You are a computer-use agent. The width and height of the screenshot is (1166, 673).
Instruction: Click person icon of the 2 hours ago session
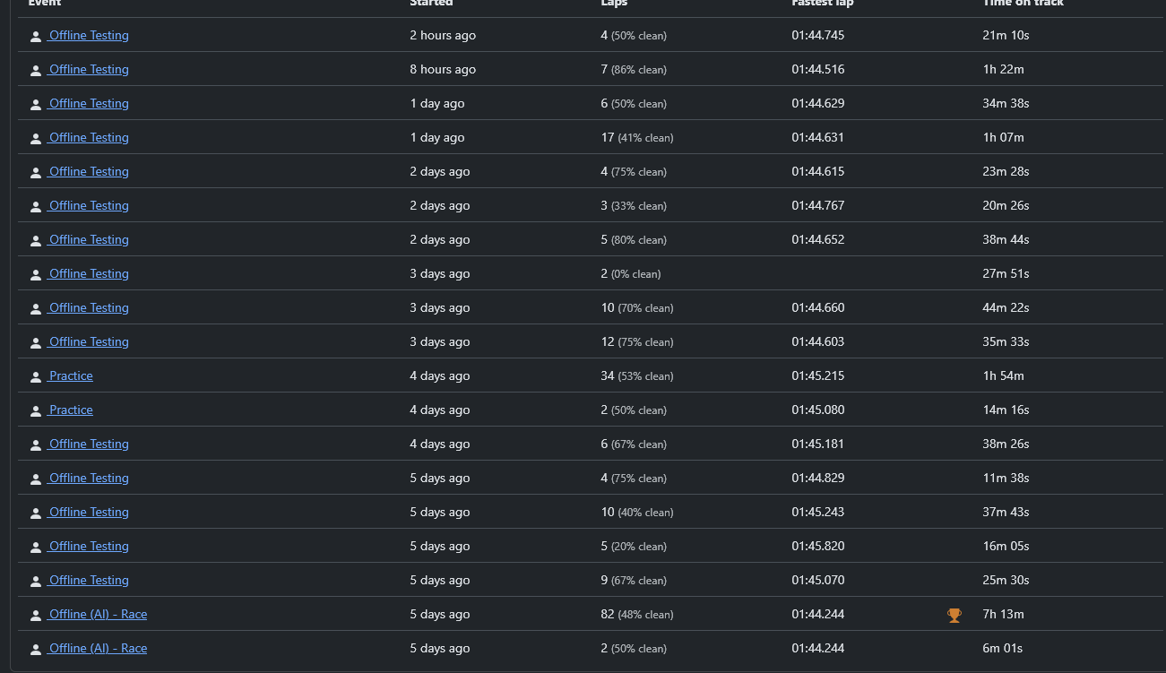pyautogui.click(x=36, y=37)
